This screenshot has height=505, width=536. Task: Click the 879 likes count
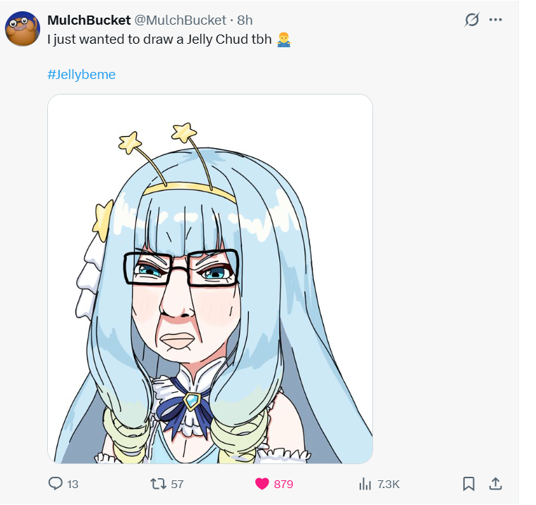284,484
